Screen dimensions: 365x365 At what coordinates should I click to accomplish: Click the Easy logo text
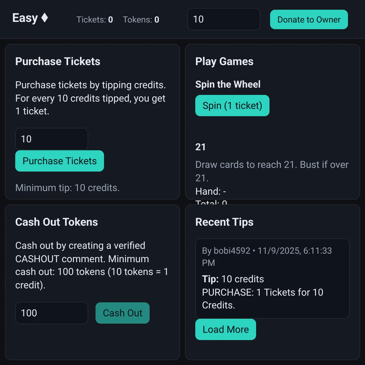[25, 18]
